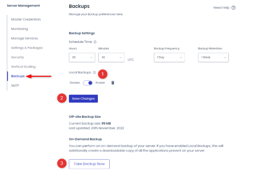Viewport: 260px width, 171px height.
Task: Open the Hours dropdown
Action: [x=82, y=57]
